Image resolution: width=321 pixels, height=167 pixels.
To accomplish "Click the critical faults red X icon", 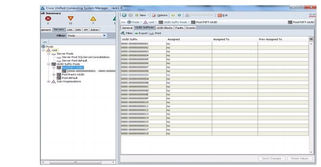I will tap(48, 19).
